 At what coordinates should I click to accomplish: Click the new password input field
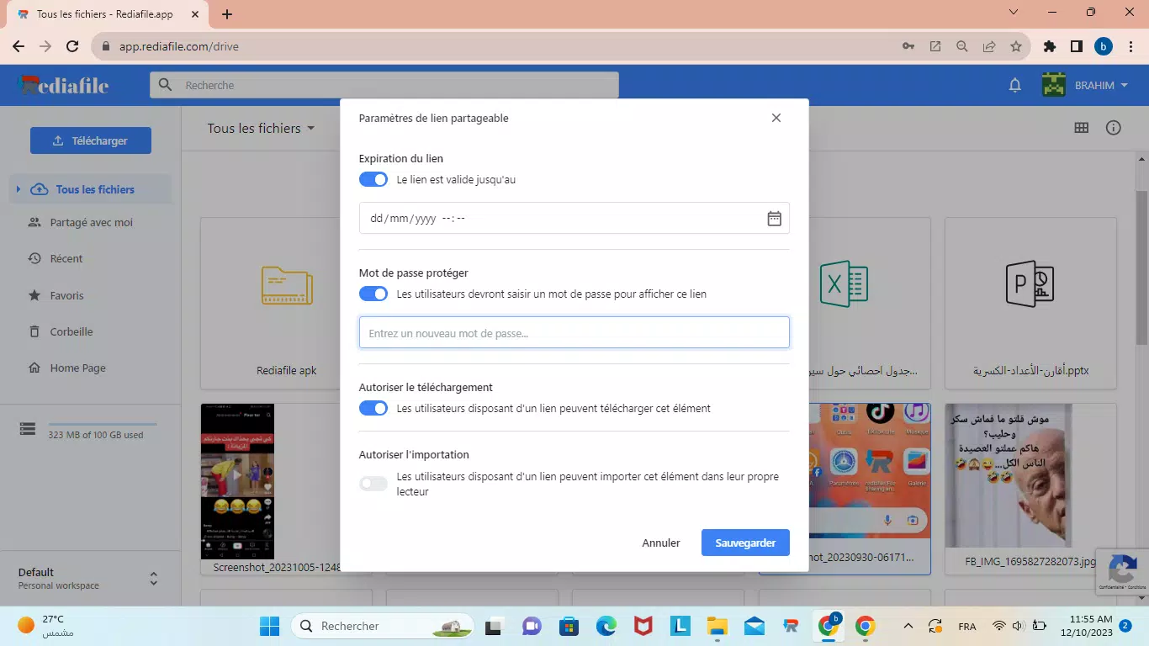point(574,332)
